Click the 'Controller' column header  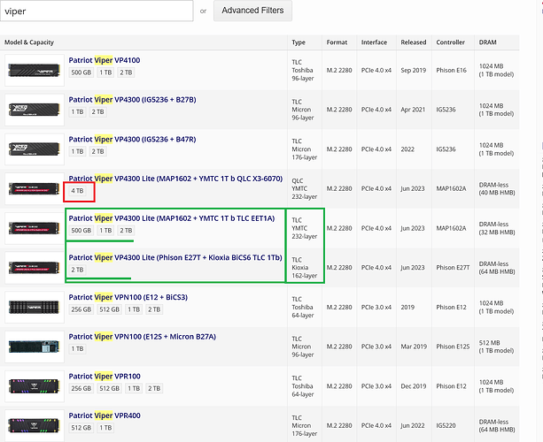pyautogui.click(x=451, y=42)
